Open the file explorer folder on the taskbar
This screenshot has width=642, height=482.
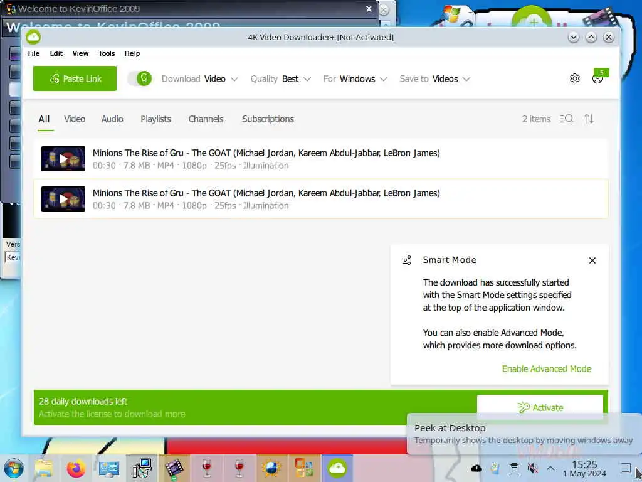tap(44, 468)
